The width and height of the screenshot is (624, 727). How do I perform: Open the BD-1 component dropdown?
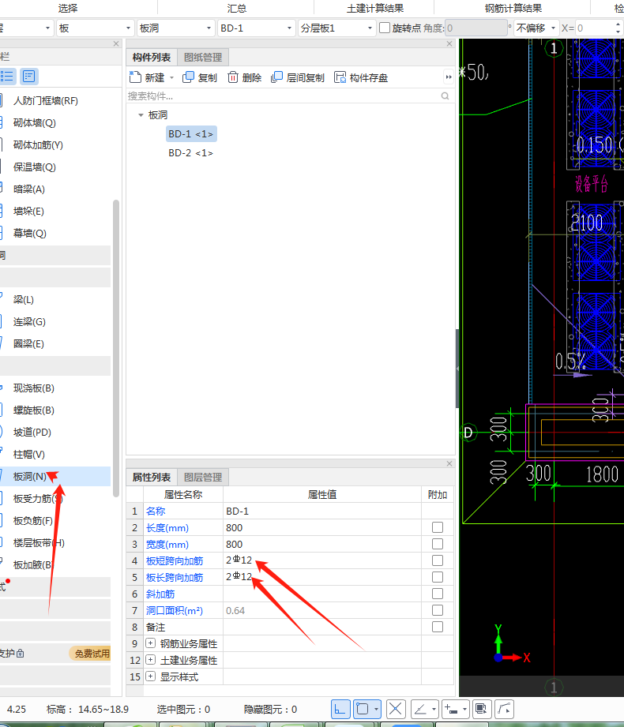click(x=257, y=28)
